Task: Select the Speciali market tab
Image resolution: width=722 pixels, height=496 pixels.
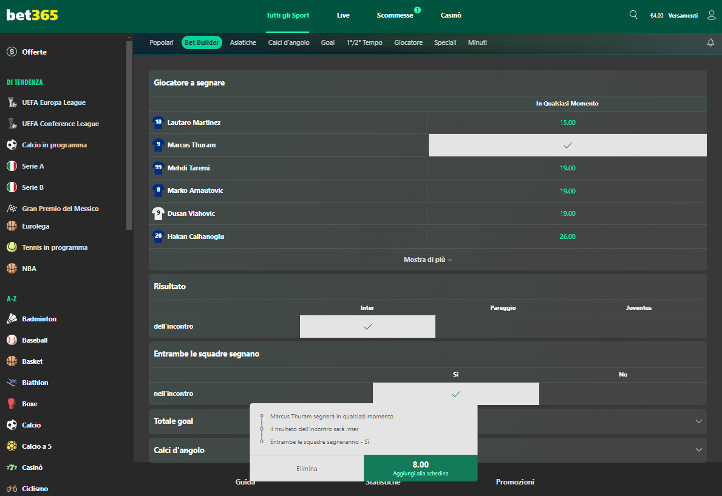Action: pos(445,42)
